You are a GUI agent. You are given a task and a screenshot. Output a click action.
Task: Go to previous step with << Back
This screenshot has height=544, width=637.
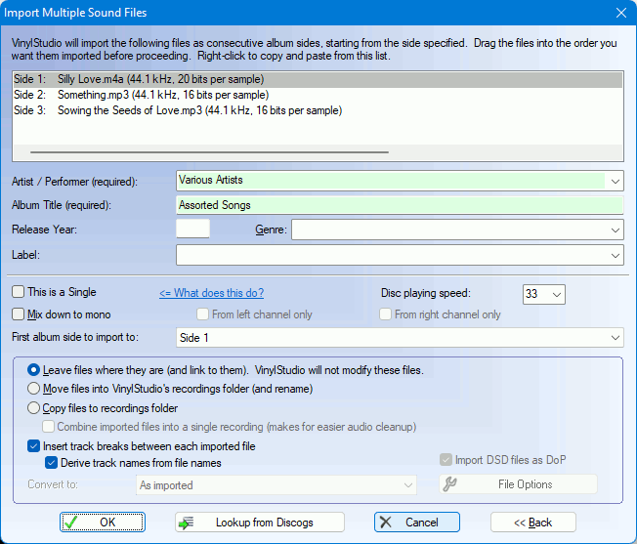point(533,523)
